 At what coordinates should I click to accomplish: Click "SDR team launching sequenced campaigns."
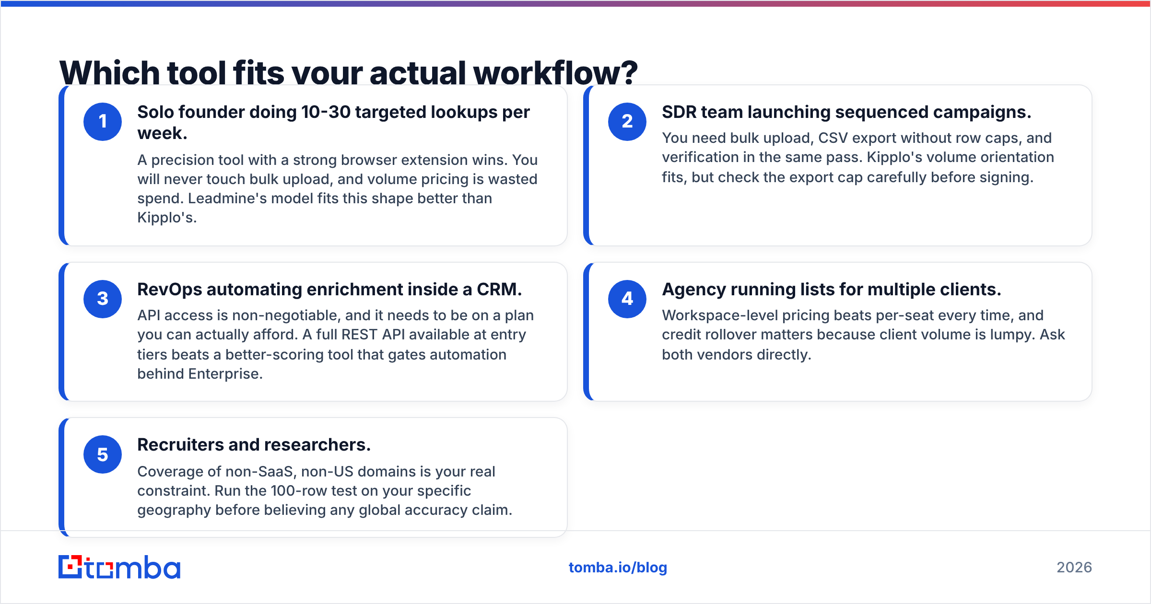pos(846,112)
